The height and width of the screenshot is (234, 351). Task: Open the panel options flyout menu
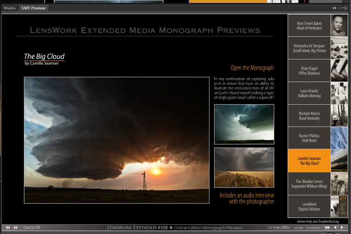[x=344, y=8]
